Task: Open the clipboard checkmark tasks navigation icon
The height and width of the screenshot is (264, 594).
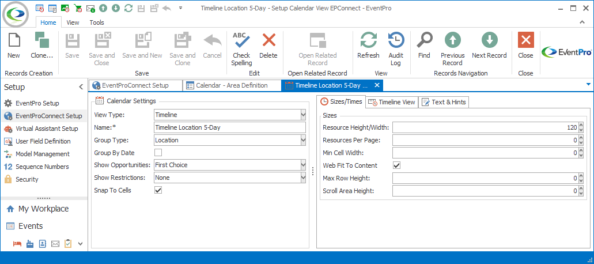Action: pyautogui.click(x=68, y=244)
